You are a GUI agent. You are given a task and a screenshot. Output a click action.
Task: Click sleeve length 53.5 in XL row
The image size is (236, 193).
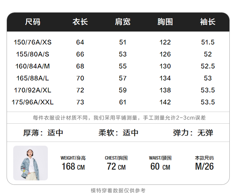[208, 90]
